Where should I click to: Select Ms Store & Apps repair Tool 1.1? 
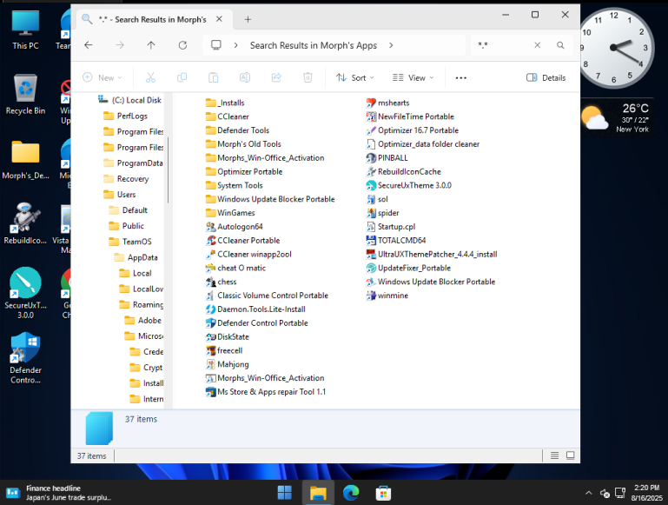266,392
